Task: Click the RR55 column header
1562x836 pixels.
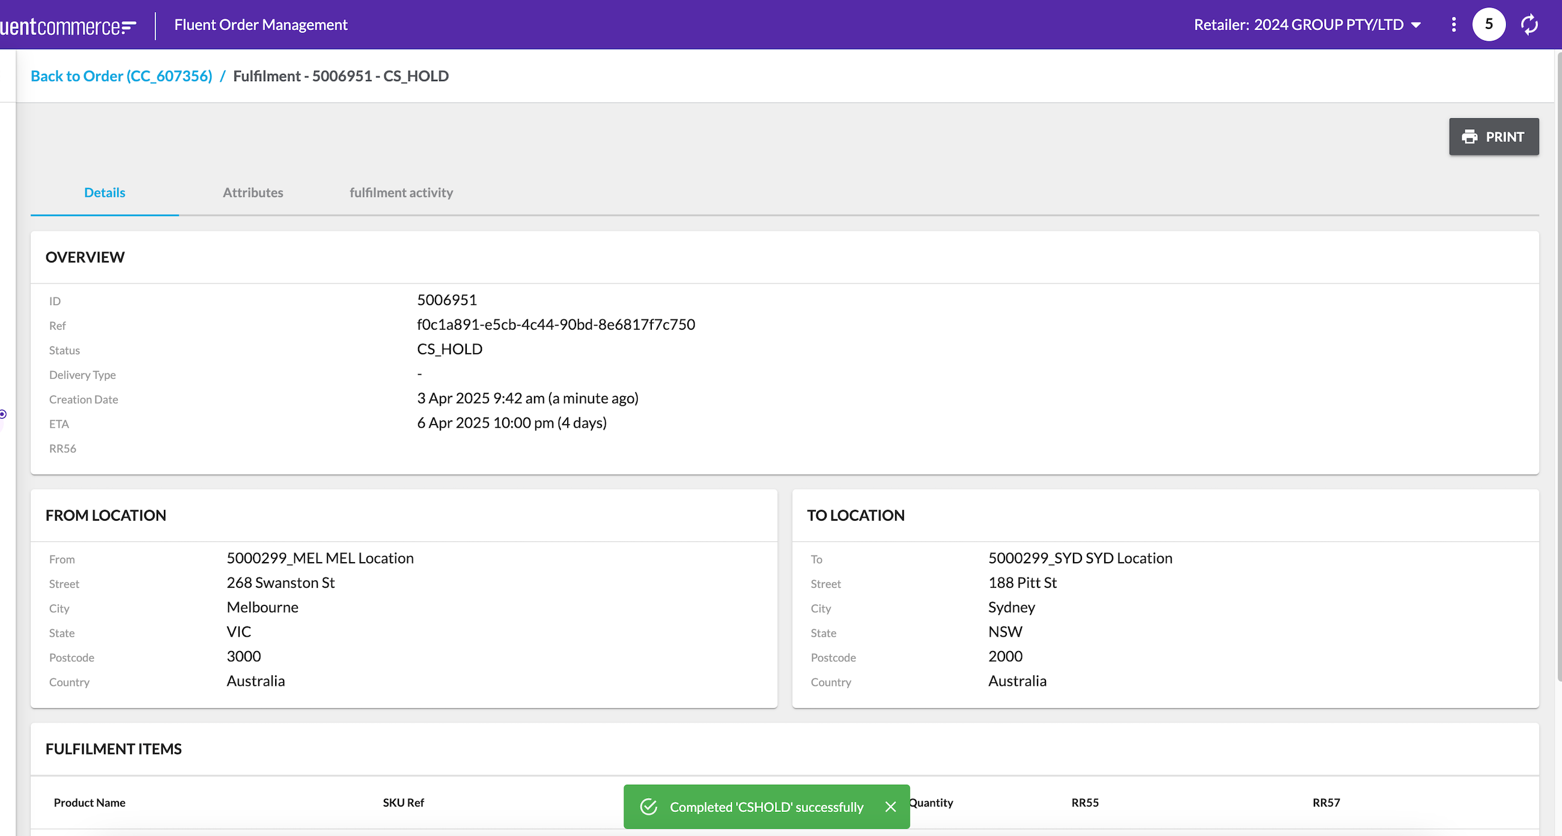Action: click(x=1084, y=802)
